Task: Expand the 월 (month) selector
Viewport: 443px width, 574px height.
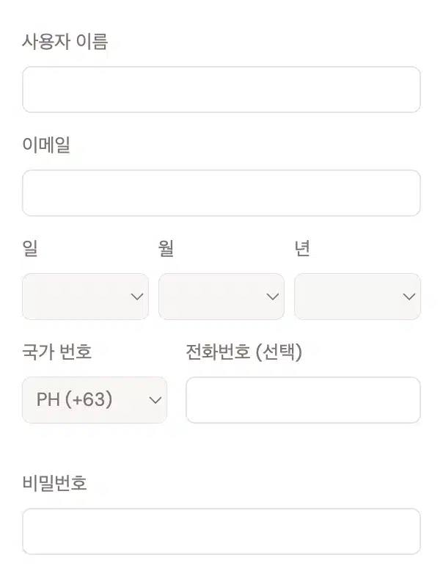Action: tap(221, 297)
